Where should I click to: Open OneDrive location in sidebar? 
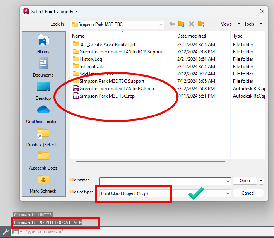(43, 114)
